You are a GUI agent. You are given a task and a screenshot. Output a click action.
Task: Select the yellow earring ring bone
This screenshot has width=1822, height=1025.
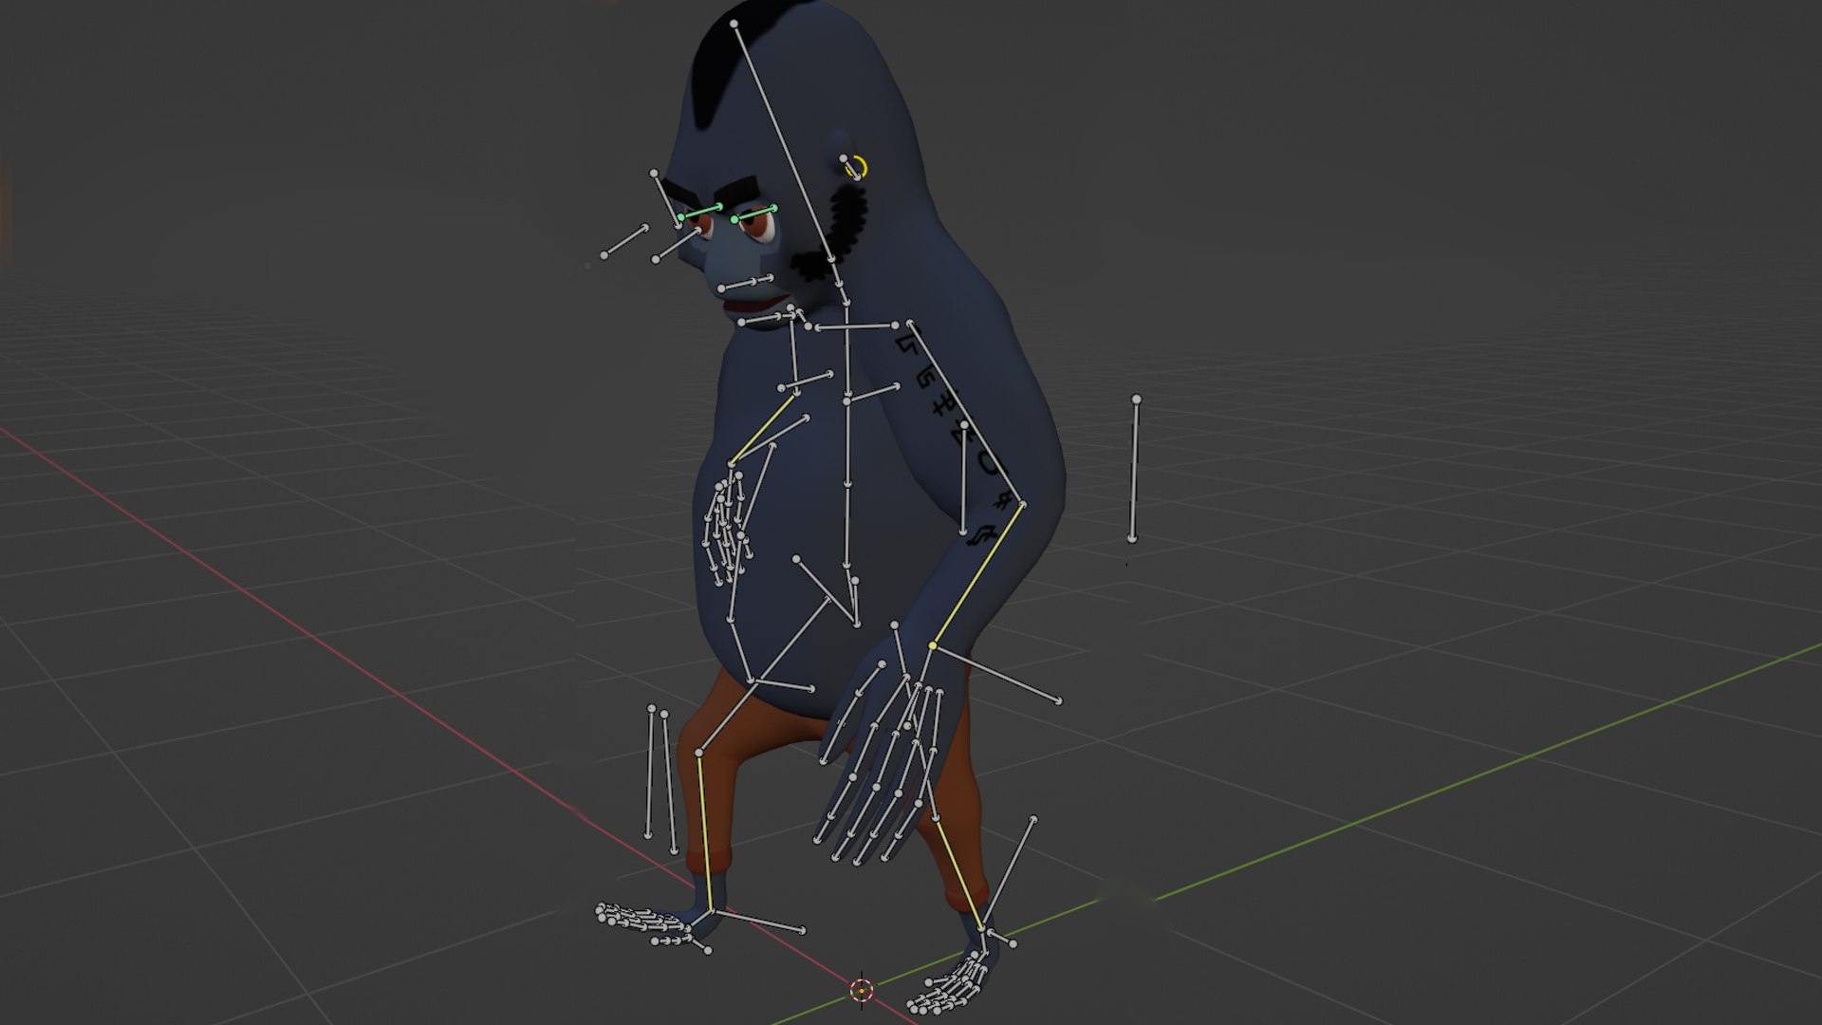point(856,168)
